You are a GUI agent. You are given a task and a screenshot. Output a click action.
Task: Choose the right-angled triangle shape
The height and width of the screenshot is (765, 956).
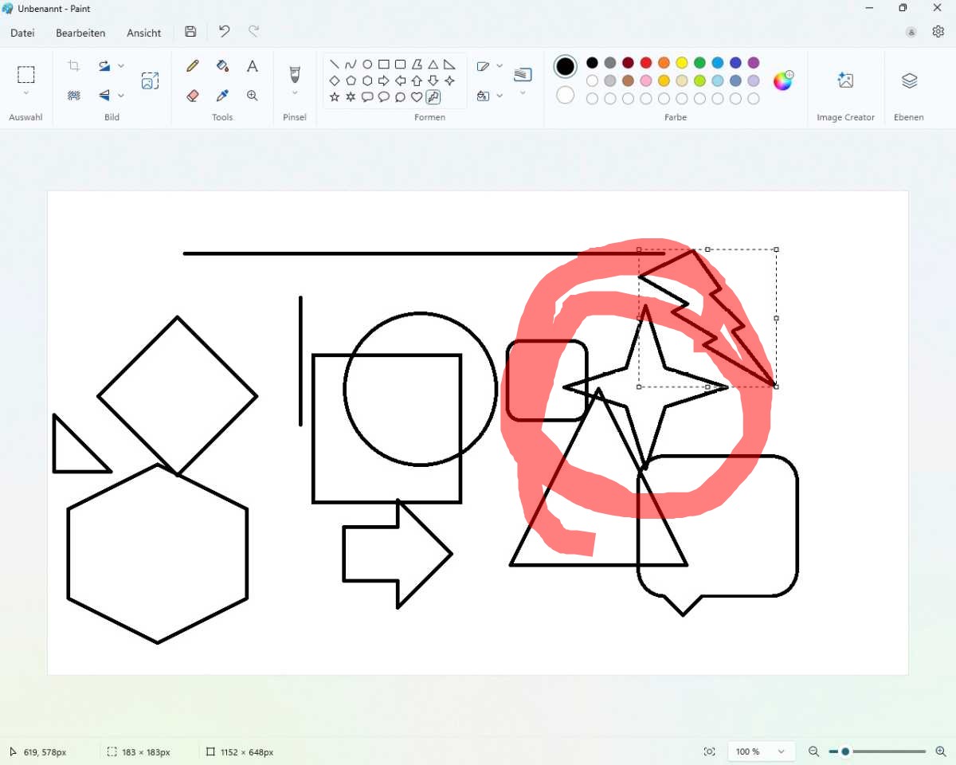pos(449,65)
